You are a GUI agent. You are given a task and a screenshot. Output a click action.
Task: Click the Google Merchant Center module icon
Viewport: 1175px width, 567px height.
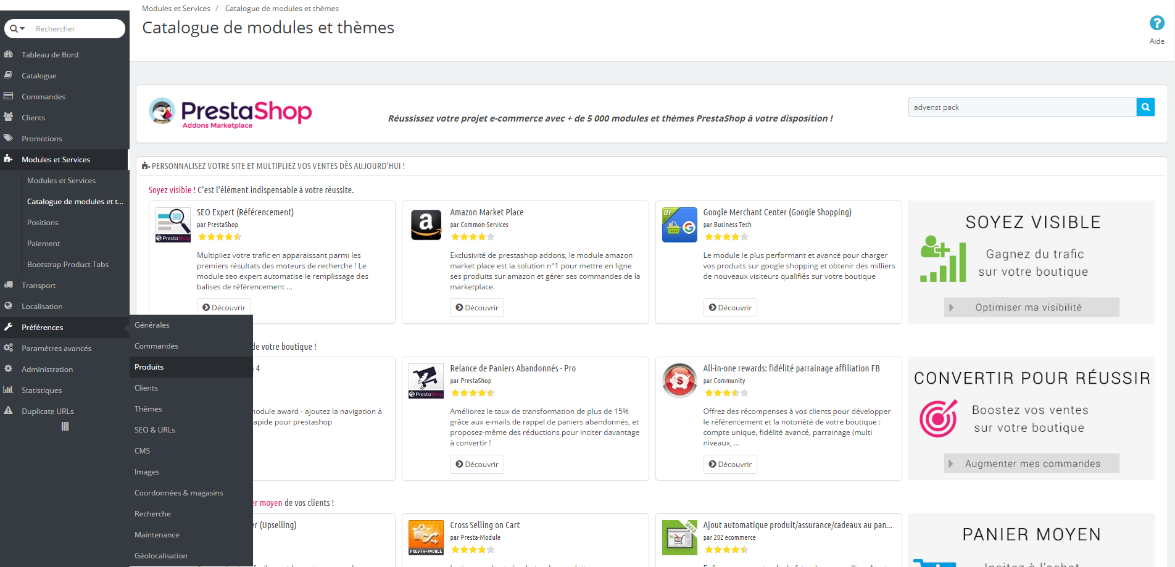point(679,225)
